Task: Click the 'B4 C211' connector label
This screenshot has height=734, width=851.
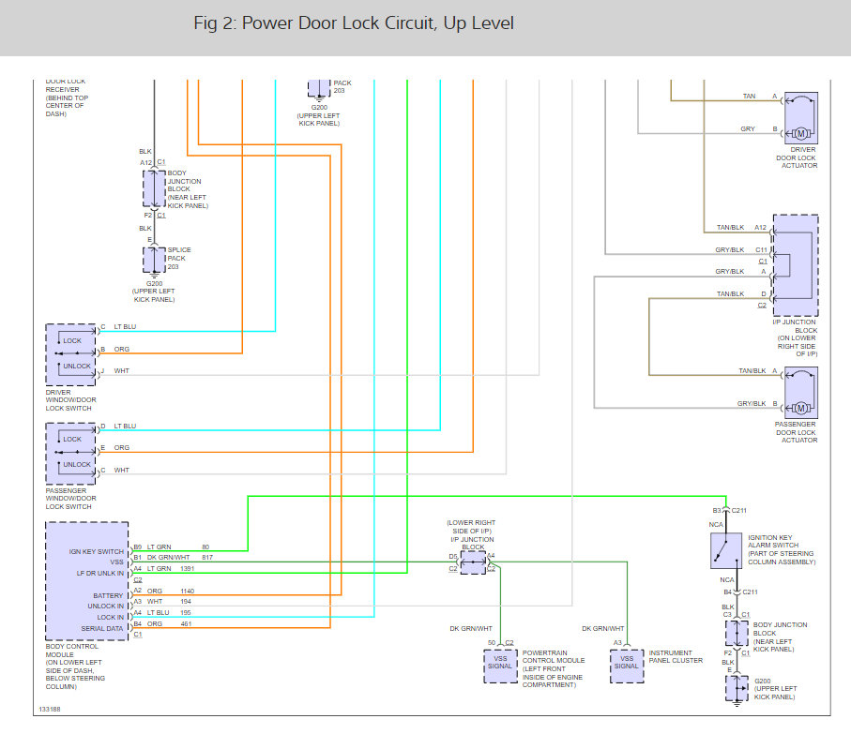Action: (x=740, y=592)
